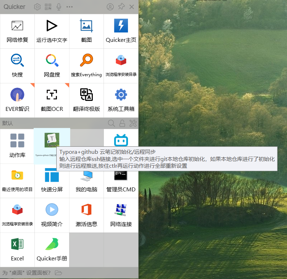Screen dimensions: 287x279
Task: Open the 激活信息 Office action
Action: click(86, 215)
